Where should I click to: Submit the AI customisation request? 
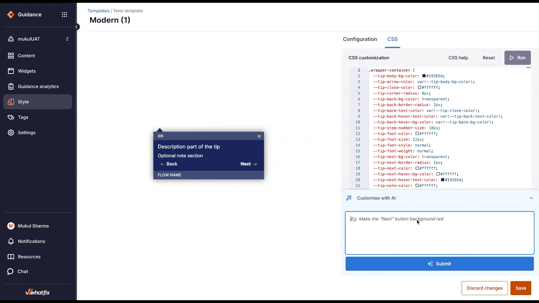pyautogui.click(x=439, y=264)
